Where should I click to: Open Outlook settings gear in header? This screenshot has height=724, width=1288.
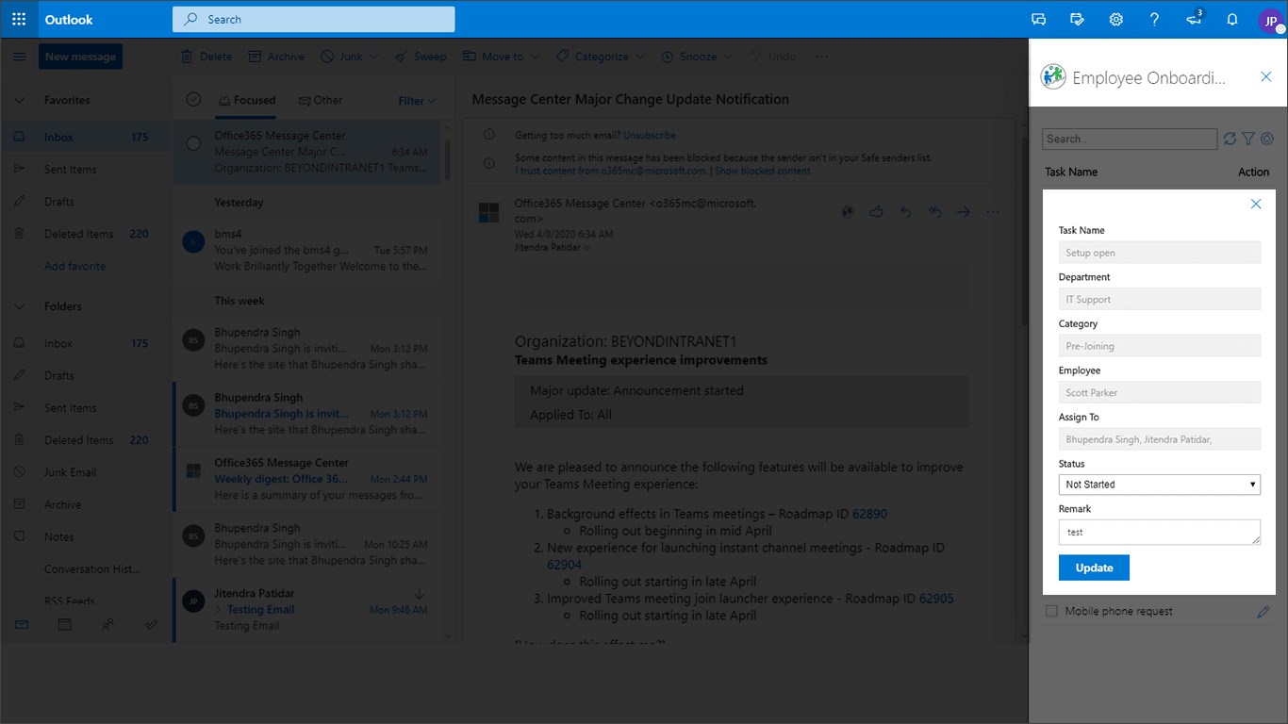pos(1116,19)
